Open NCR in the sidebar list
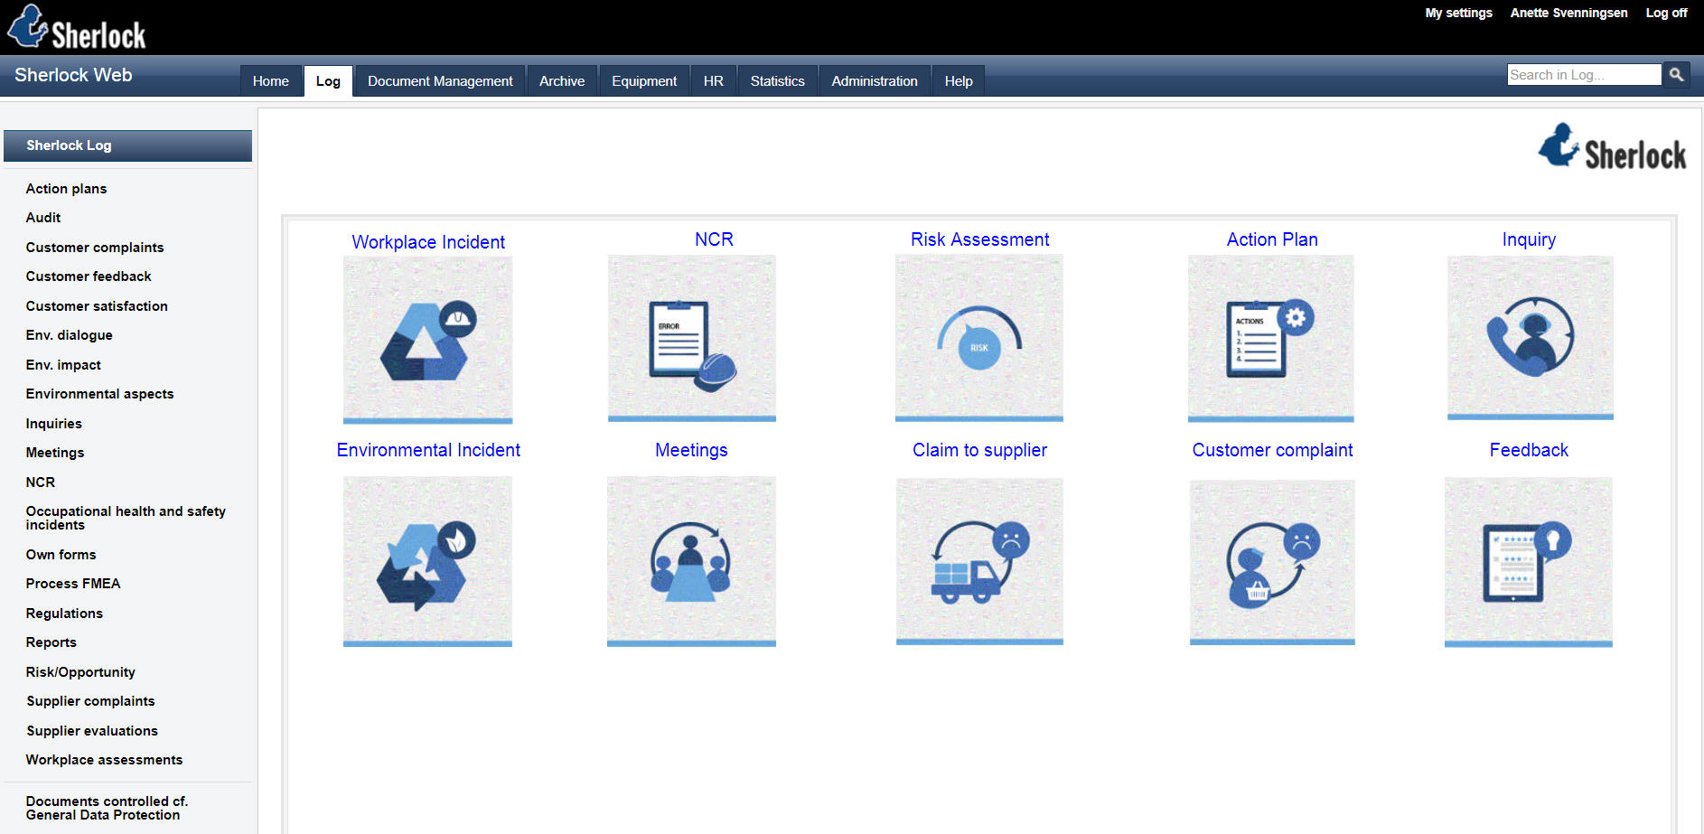 tap(41, 483)
